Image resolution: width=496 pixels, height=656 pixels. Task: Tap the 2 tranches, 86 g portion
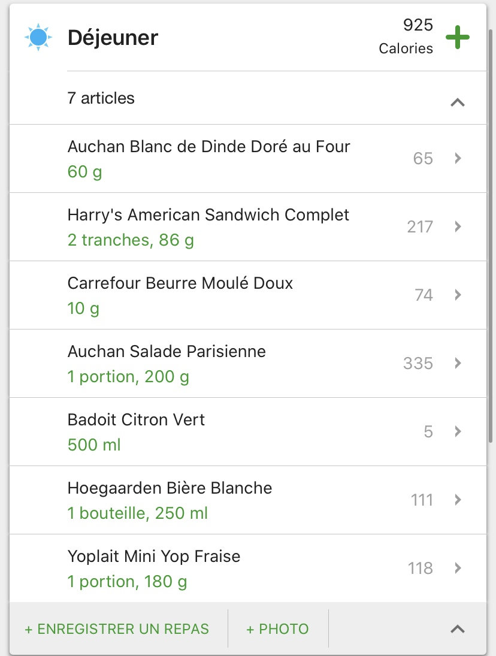coord(131,240)
